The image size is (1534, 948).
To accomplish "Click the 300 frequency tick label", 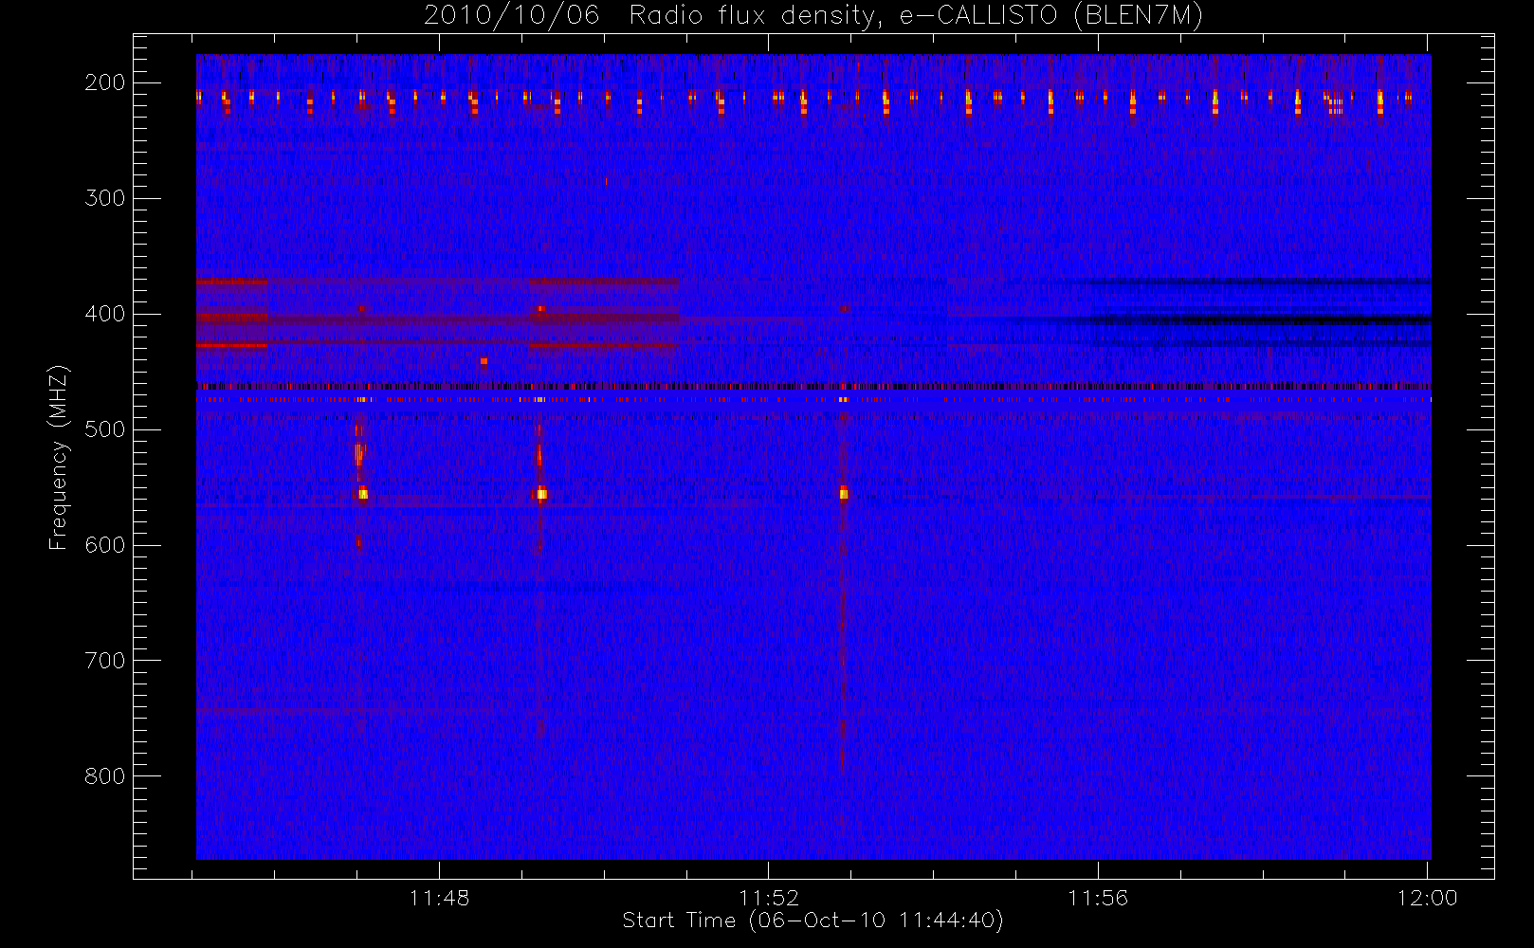I will tap(104, 198).
